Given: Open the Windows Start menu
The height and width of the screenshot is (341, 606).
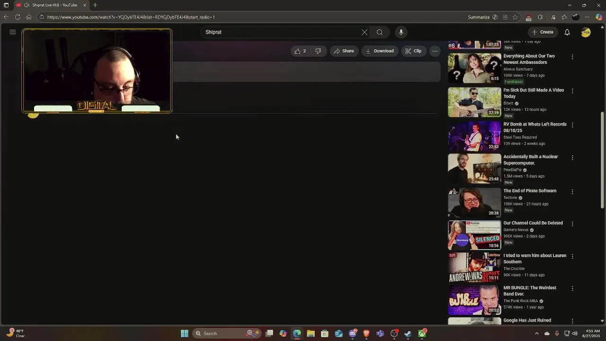Looking at the screenshot, I should point(185,333).
